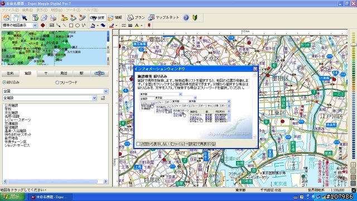Click the red diamond marker icon
This screenshot has width=357, height=201.
coord(42,25)
